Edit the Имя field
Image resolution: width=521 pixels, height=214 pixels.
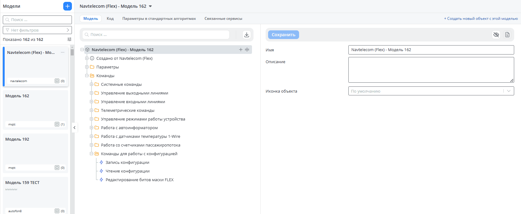pos(431,50)
